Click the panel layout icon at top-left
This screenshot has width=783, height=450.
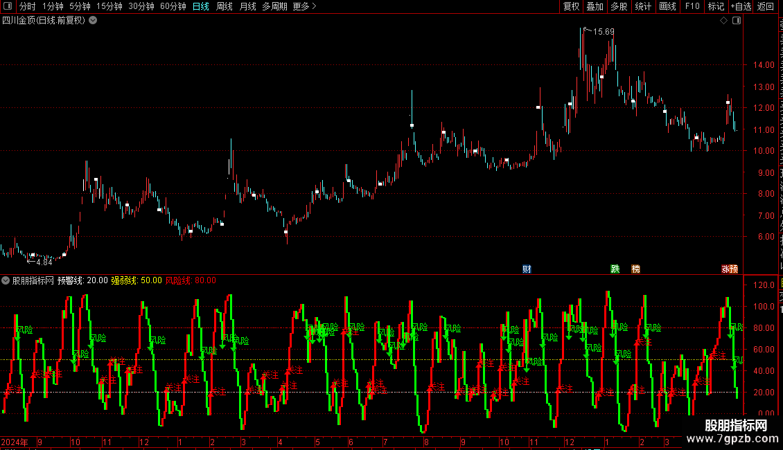[x=8, y=6]
